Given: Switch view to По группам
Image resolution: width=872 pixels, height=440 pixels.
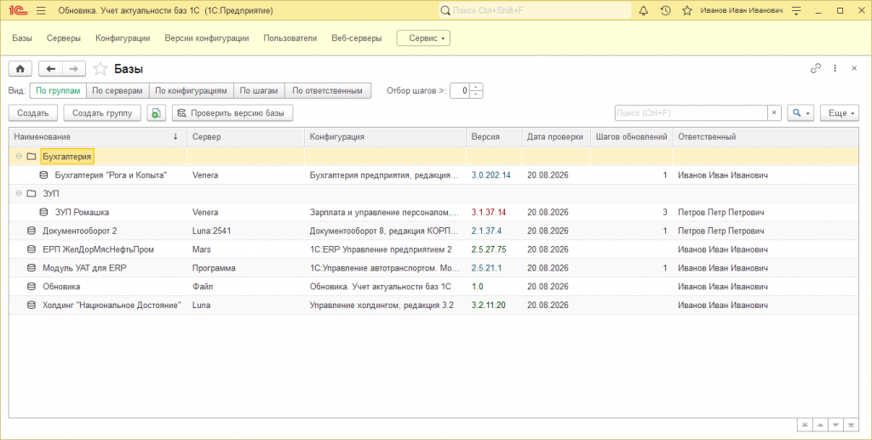Looking at the screenshot, I should pos(58,90).
